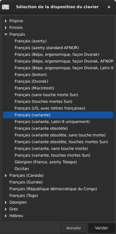Expand the Grec layout group
The image size is (116, 234).
pos(6,209)
